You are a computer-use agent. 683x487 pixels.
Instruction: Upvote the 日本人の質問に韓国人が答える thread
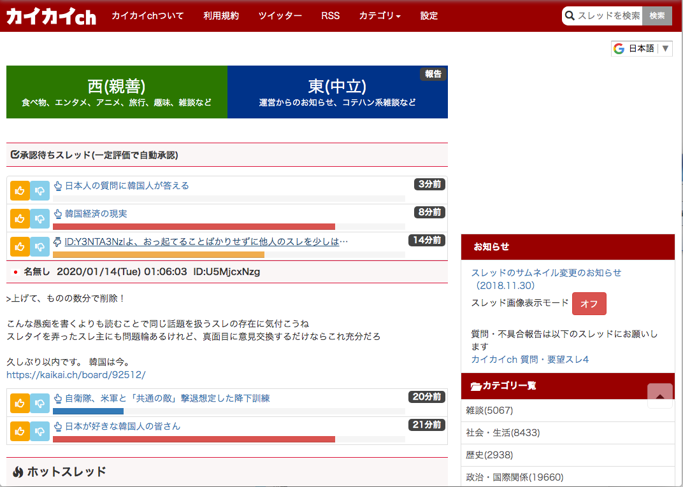pos(20,190)
